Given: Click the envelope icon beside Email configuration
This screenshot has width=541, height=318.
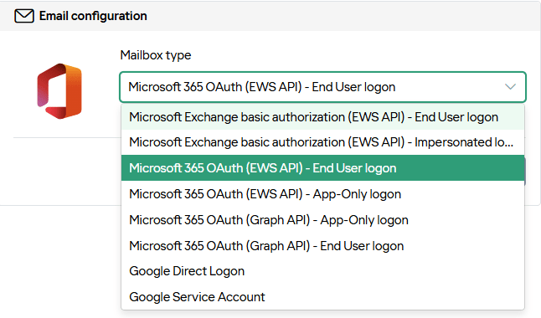Looking at the screenshot, I should pos(24,16).
